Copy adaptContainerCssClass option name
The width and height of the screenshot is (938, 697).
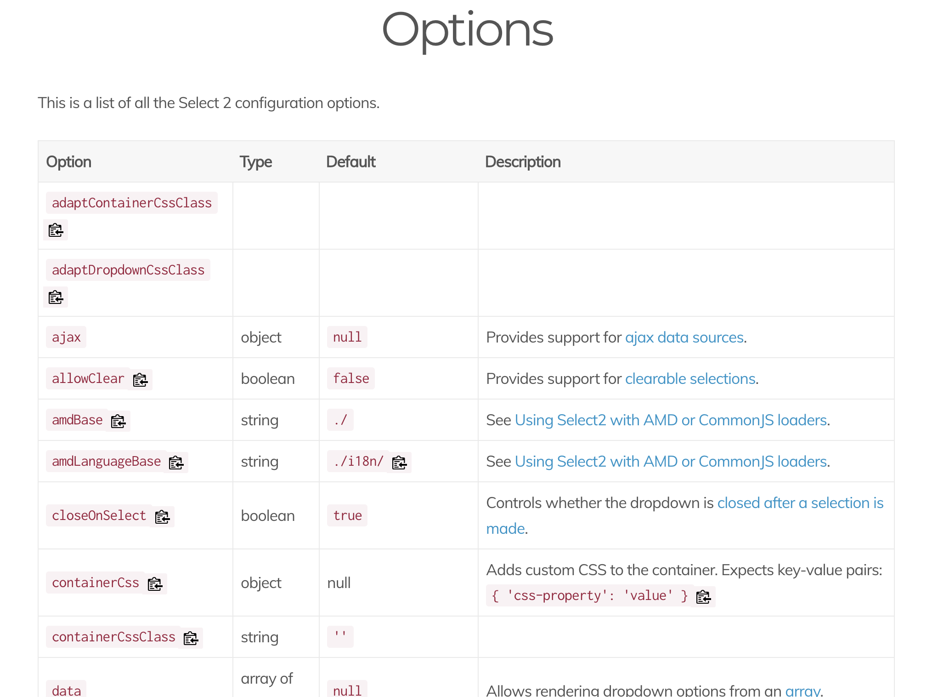pyautogui.click(x=56, y=230)
